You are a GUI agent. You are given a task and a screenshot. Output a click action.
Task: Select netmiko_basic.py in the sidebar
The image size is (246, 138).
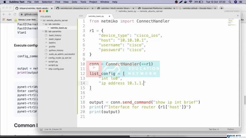coord(59,28)
